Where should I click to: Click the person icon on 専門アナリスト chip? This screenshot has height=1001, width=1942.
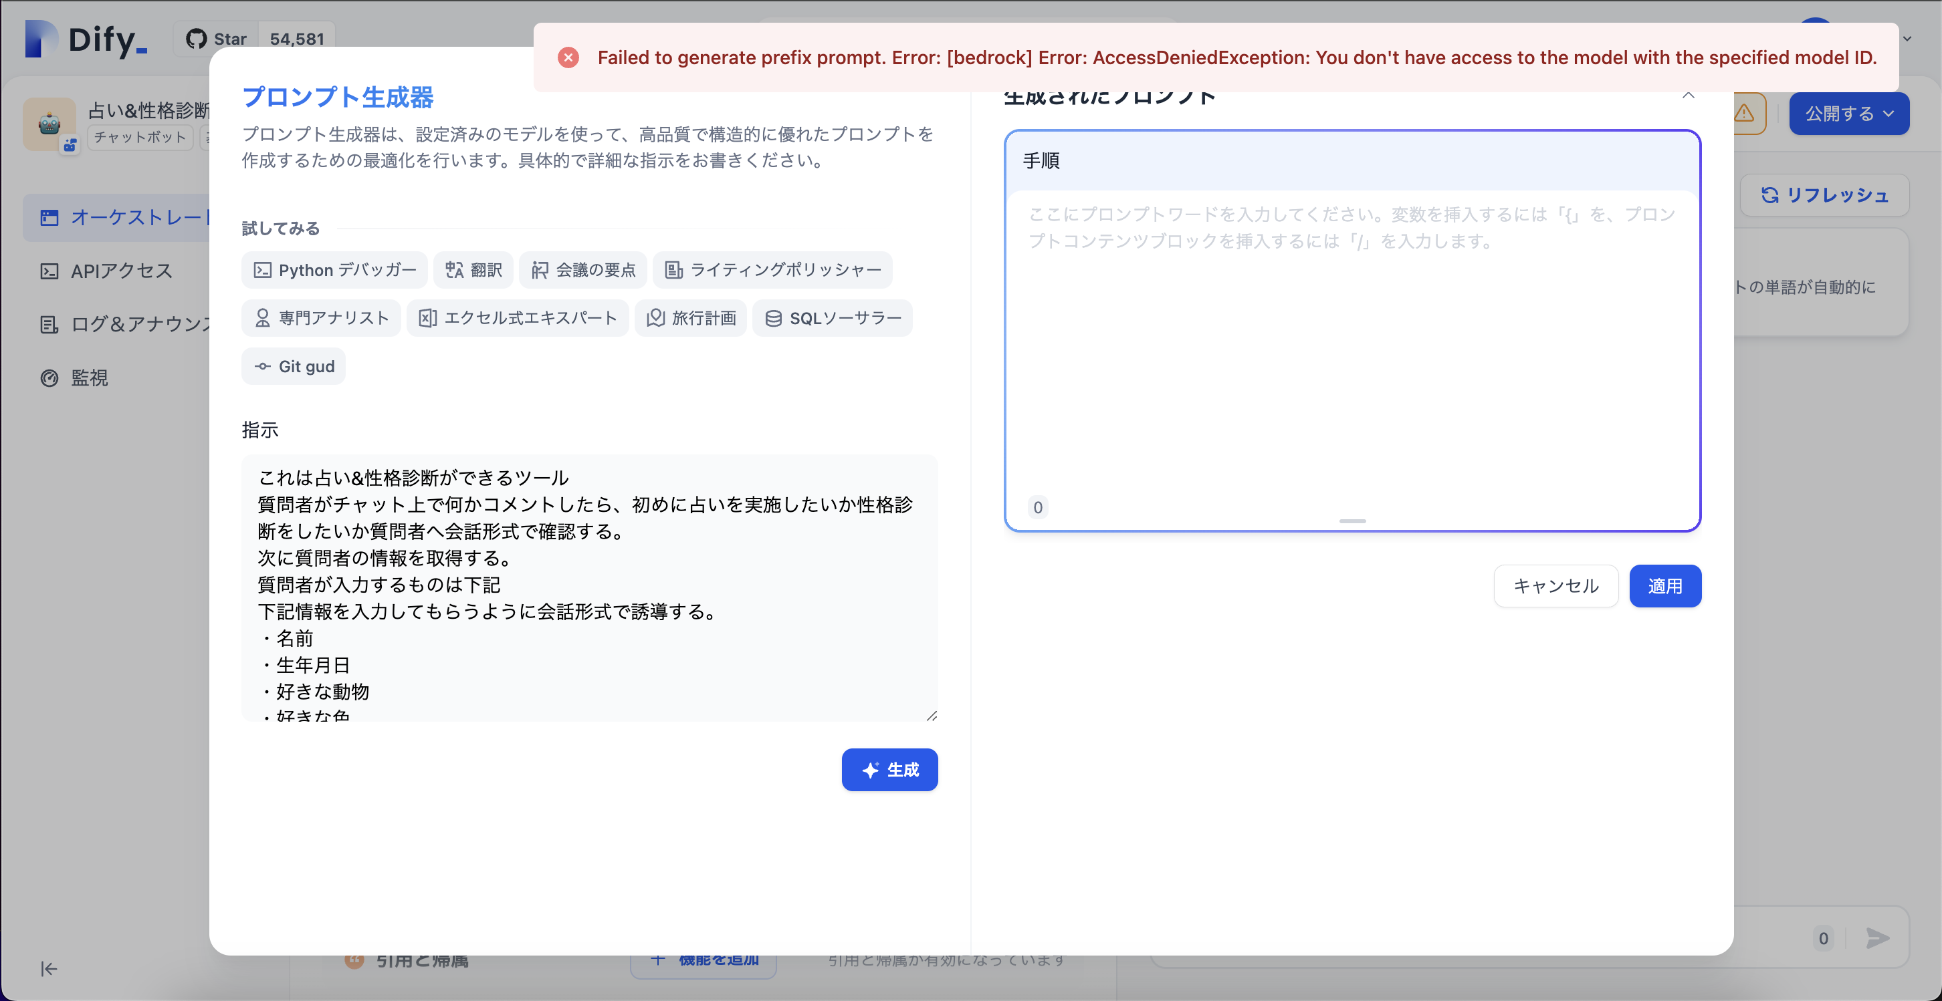click(x=261, y=318)
